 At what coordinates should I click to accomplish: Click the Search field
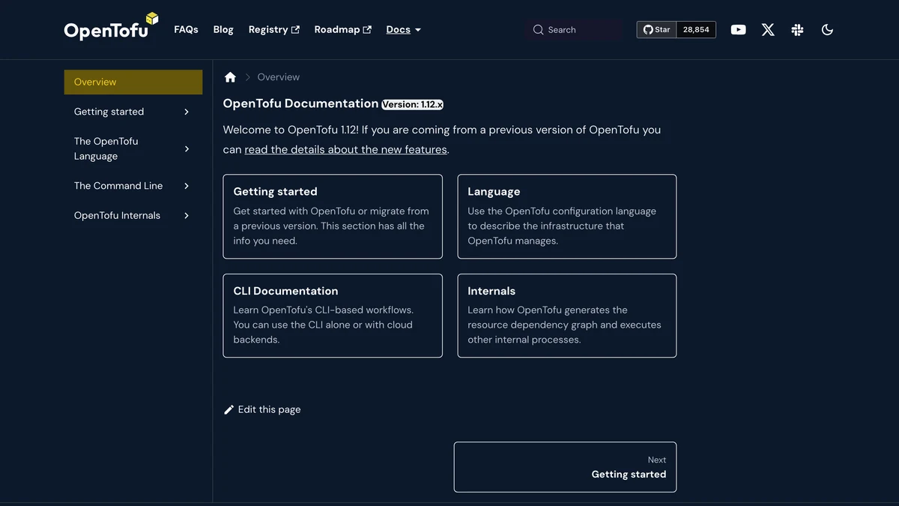(575, 30)
